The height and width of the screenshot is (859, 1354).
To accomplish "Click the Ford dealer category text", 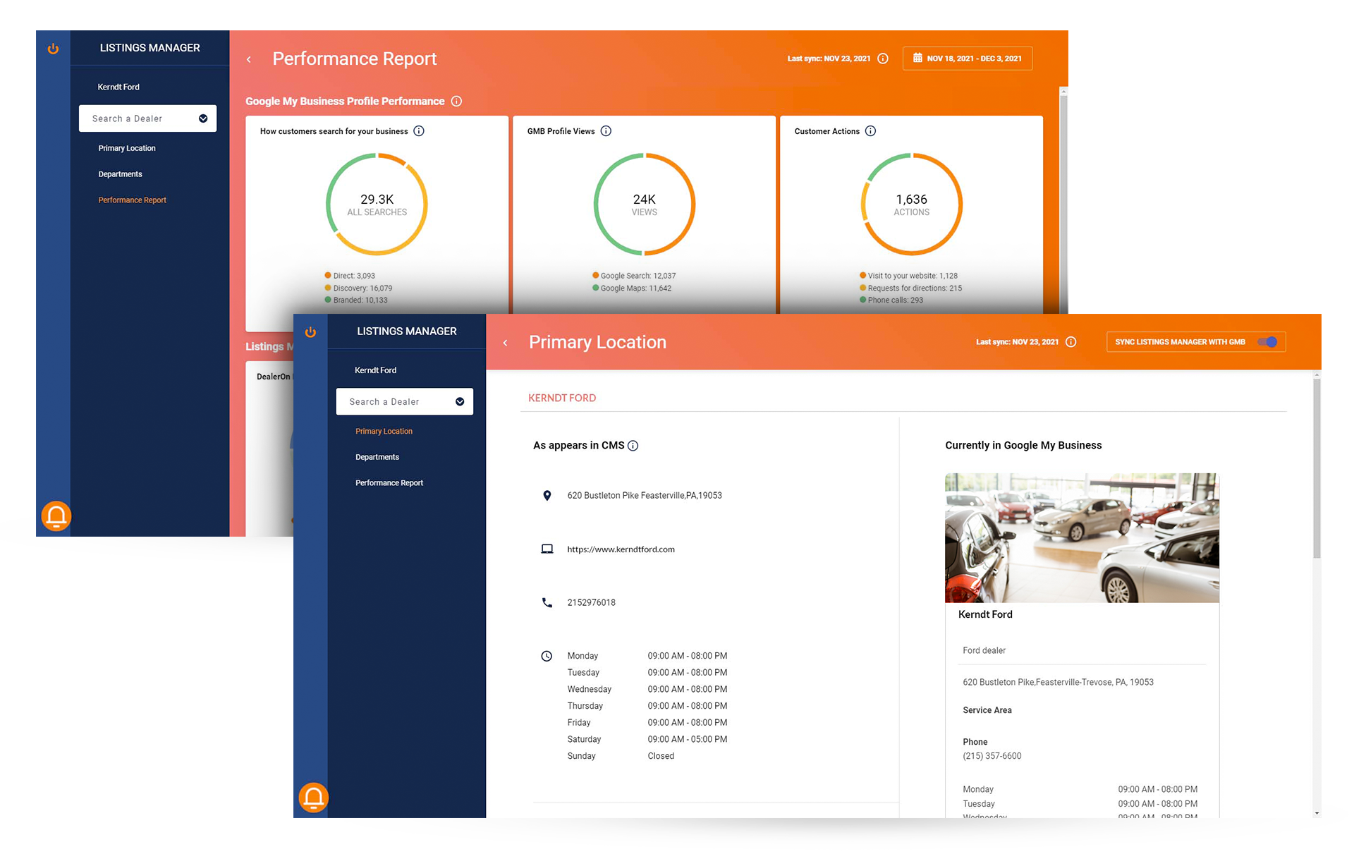I will click(x=984, y=651).
